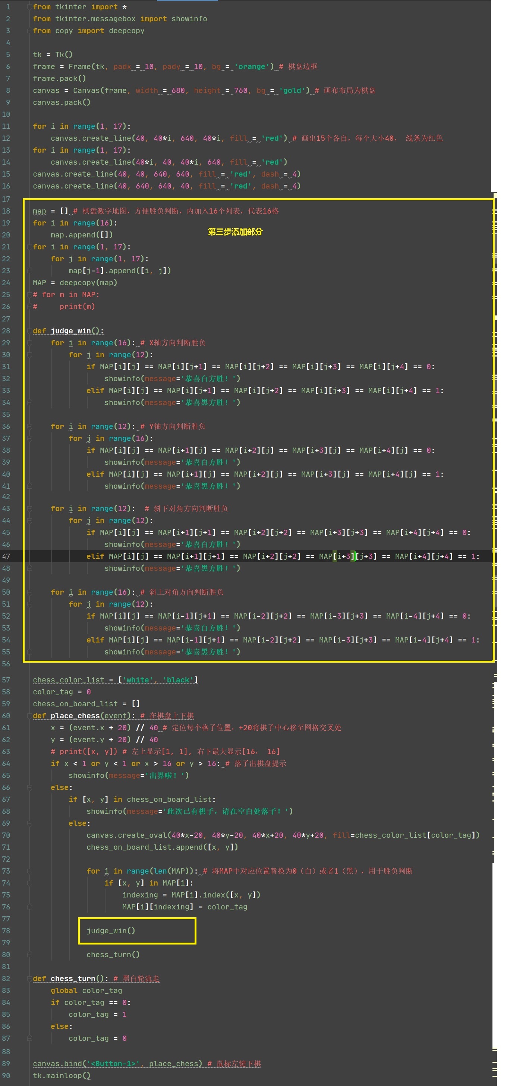The image size is (507, 1086).
Task: Click the '出界啦!' message string
Action: 165,775
